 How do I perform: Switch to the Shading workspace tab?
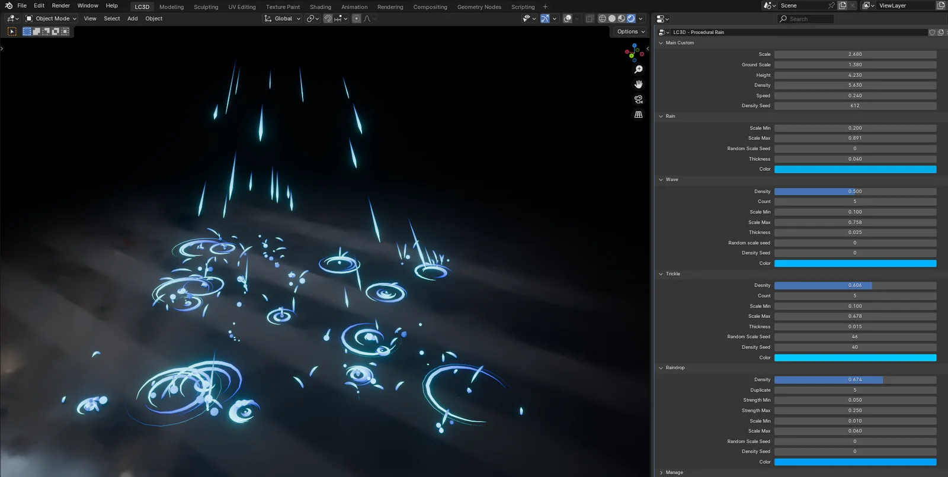tap(320, 7)
